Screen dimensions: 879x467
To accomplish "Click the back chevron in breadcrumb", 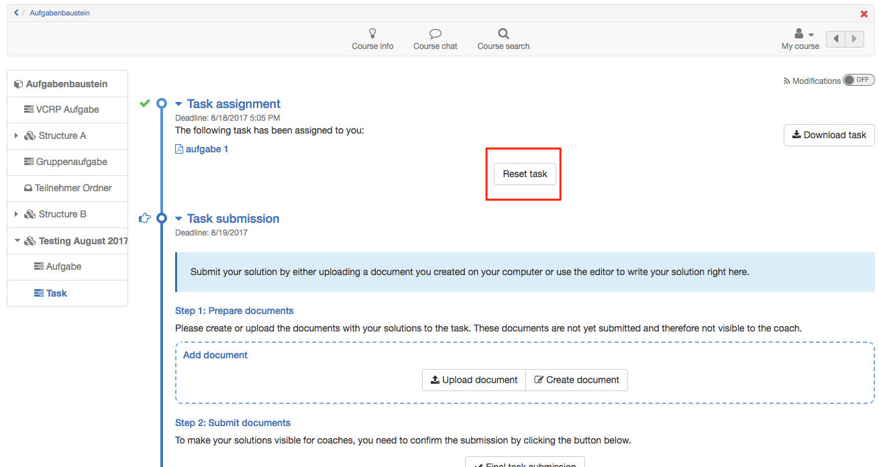I will click(x=16, y=13).
